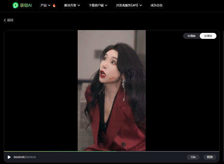Click the 成为会员 link
This screenshot has height=164, width=224.
[156, 6]
